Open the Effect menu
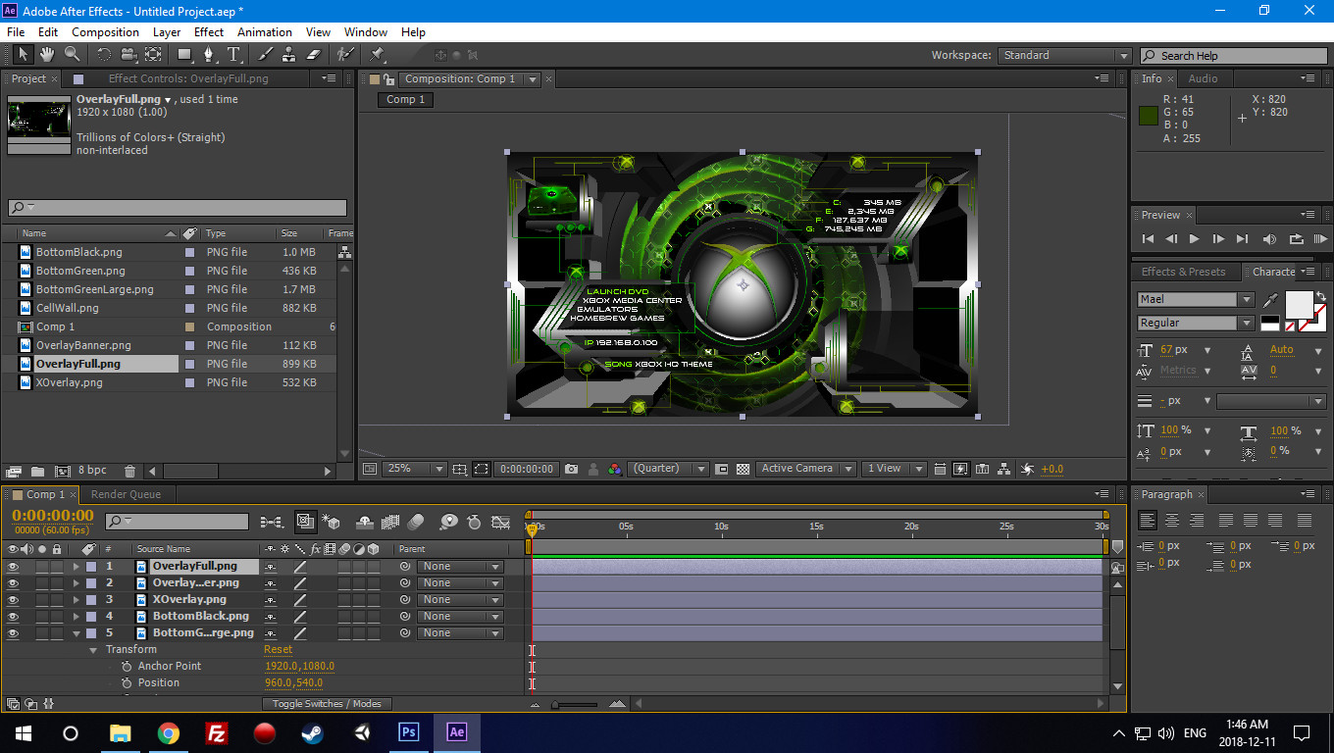The height and width of the screenshot is (753, 1334). (209, 32)
